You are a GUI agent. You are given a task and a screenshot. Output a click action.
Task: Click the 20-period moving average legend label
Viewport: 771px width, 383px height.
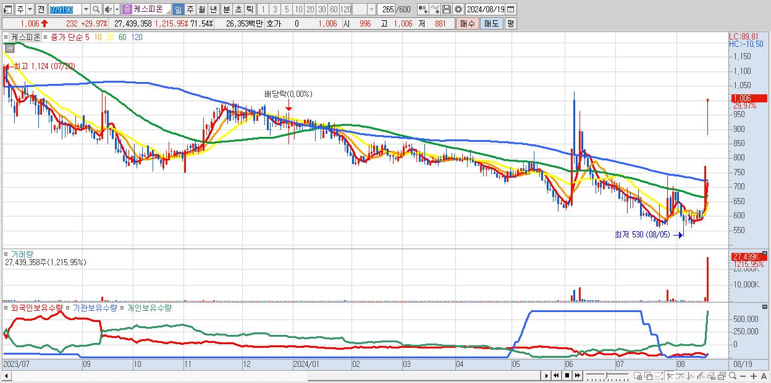(x=111, y=37)
